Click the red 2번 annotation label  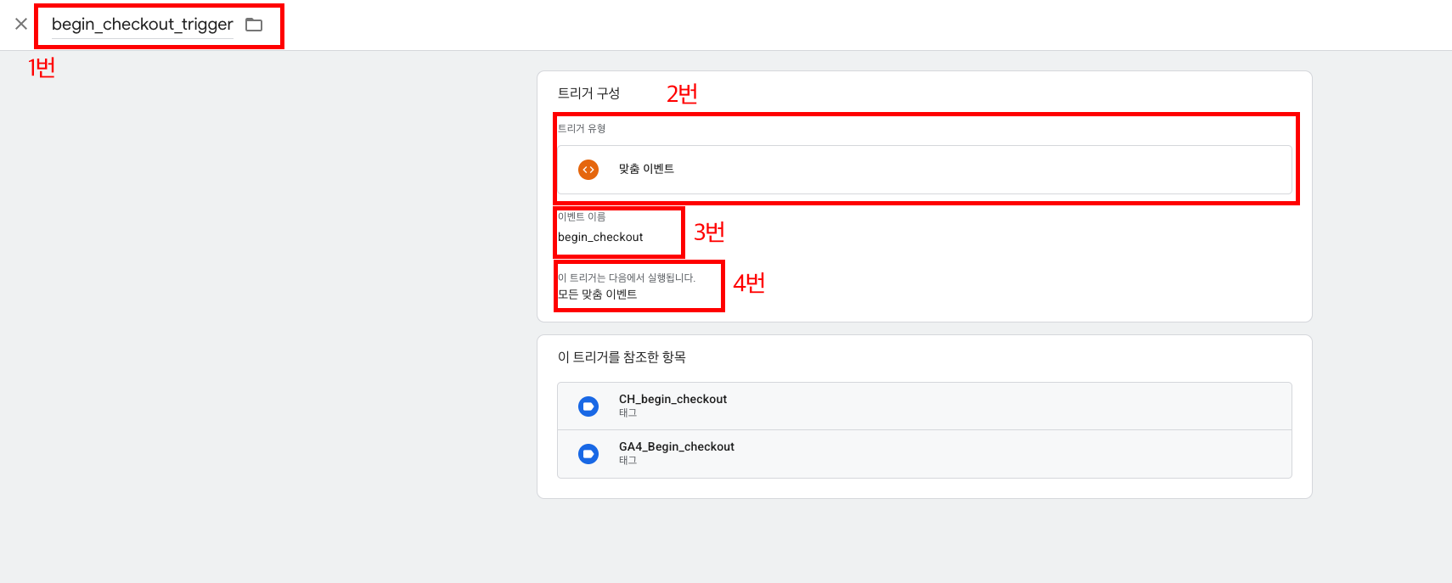tap(682, 94)
